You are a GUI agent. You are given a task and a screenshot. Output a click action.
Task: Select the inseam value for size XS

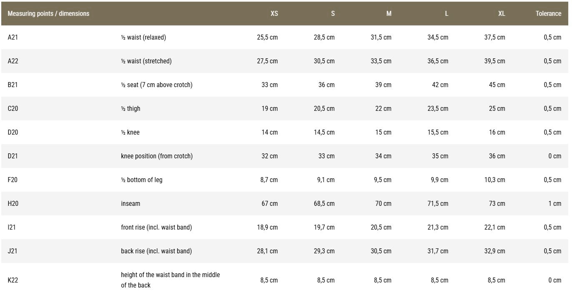click(269, 203)
